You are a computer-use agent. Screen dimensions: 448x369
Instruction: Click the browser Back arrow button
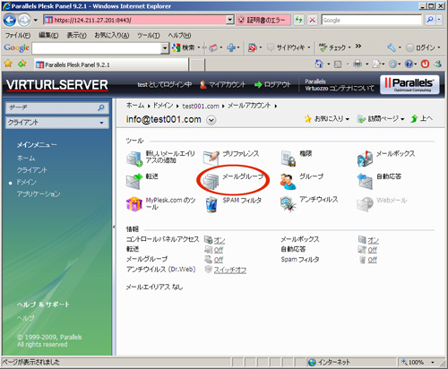click(x=10, y=21)
